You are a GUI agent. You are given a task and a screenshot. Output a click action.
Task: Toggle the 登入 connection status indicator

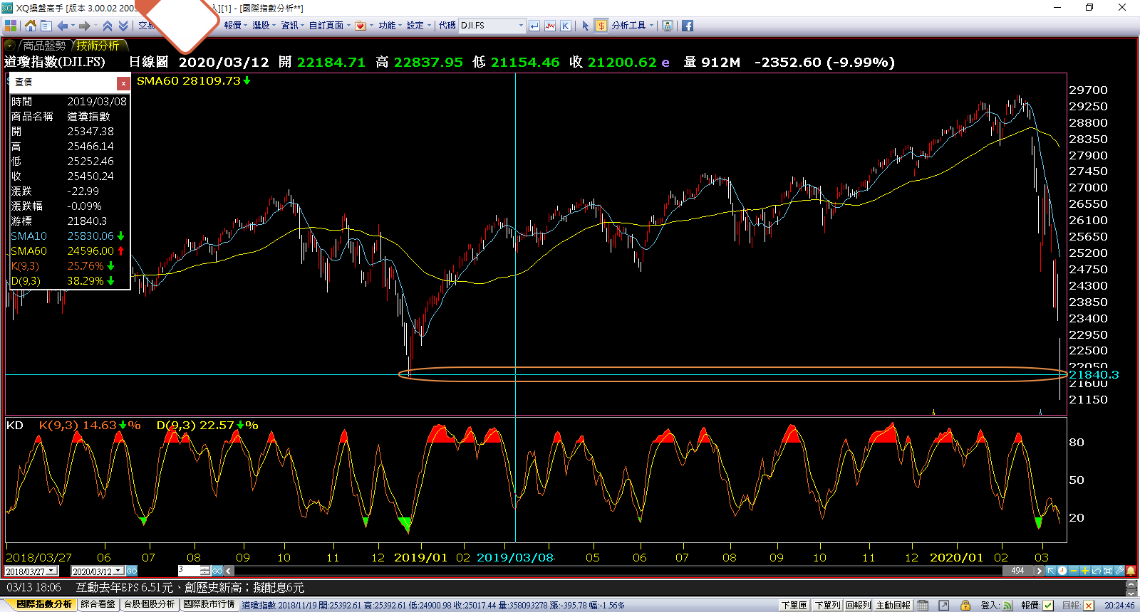tap(1007, 606)
